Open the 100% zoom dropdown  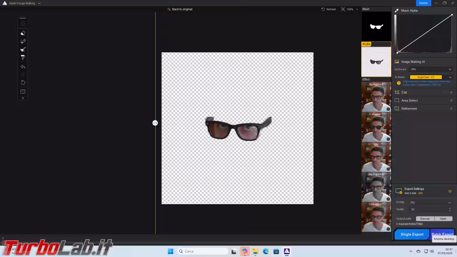tap(352, 10)
